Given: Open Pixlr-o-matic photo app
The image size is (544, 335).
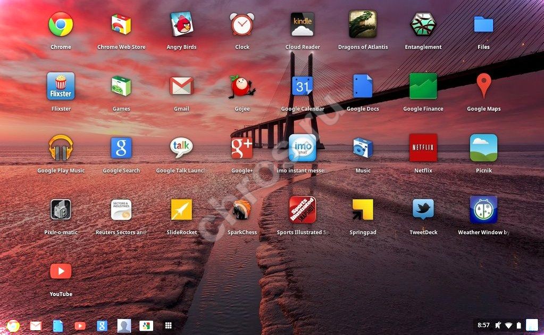Looking at the screenshot, I should tap(61, 210).
